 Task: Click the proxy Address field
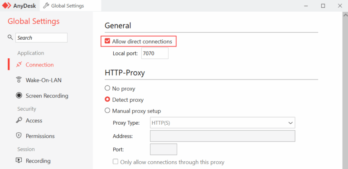(x=222, y=136)
